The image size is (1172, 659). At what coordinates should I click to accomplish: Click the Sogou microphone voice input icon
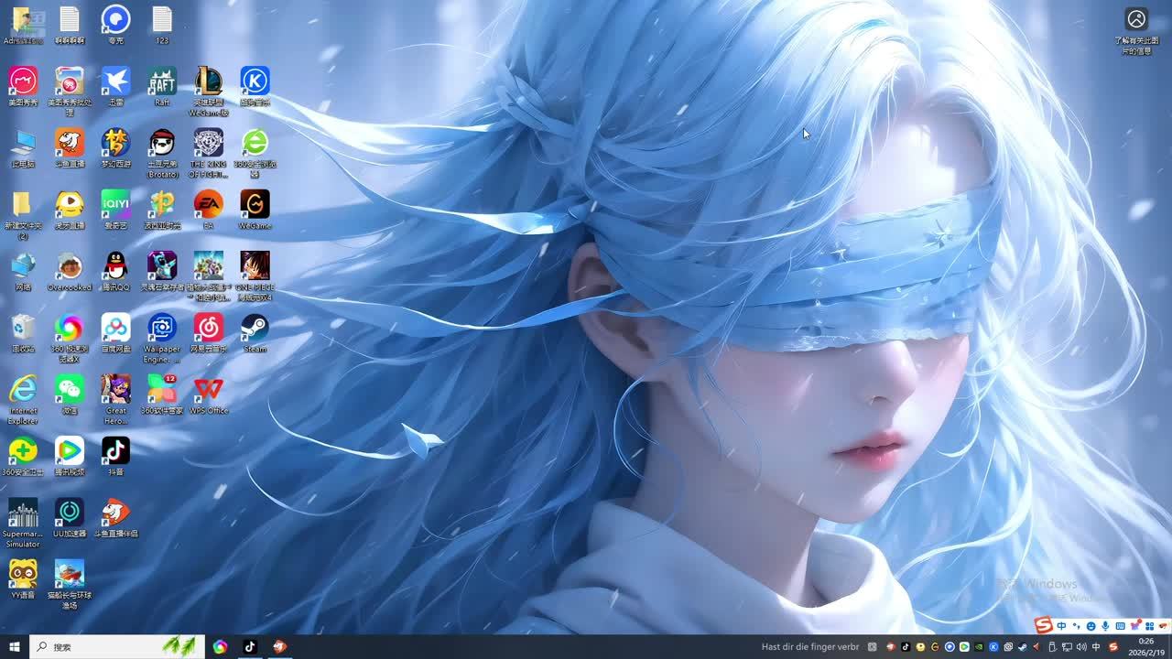(x=1105, y=626)
